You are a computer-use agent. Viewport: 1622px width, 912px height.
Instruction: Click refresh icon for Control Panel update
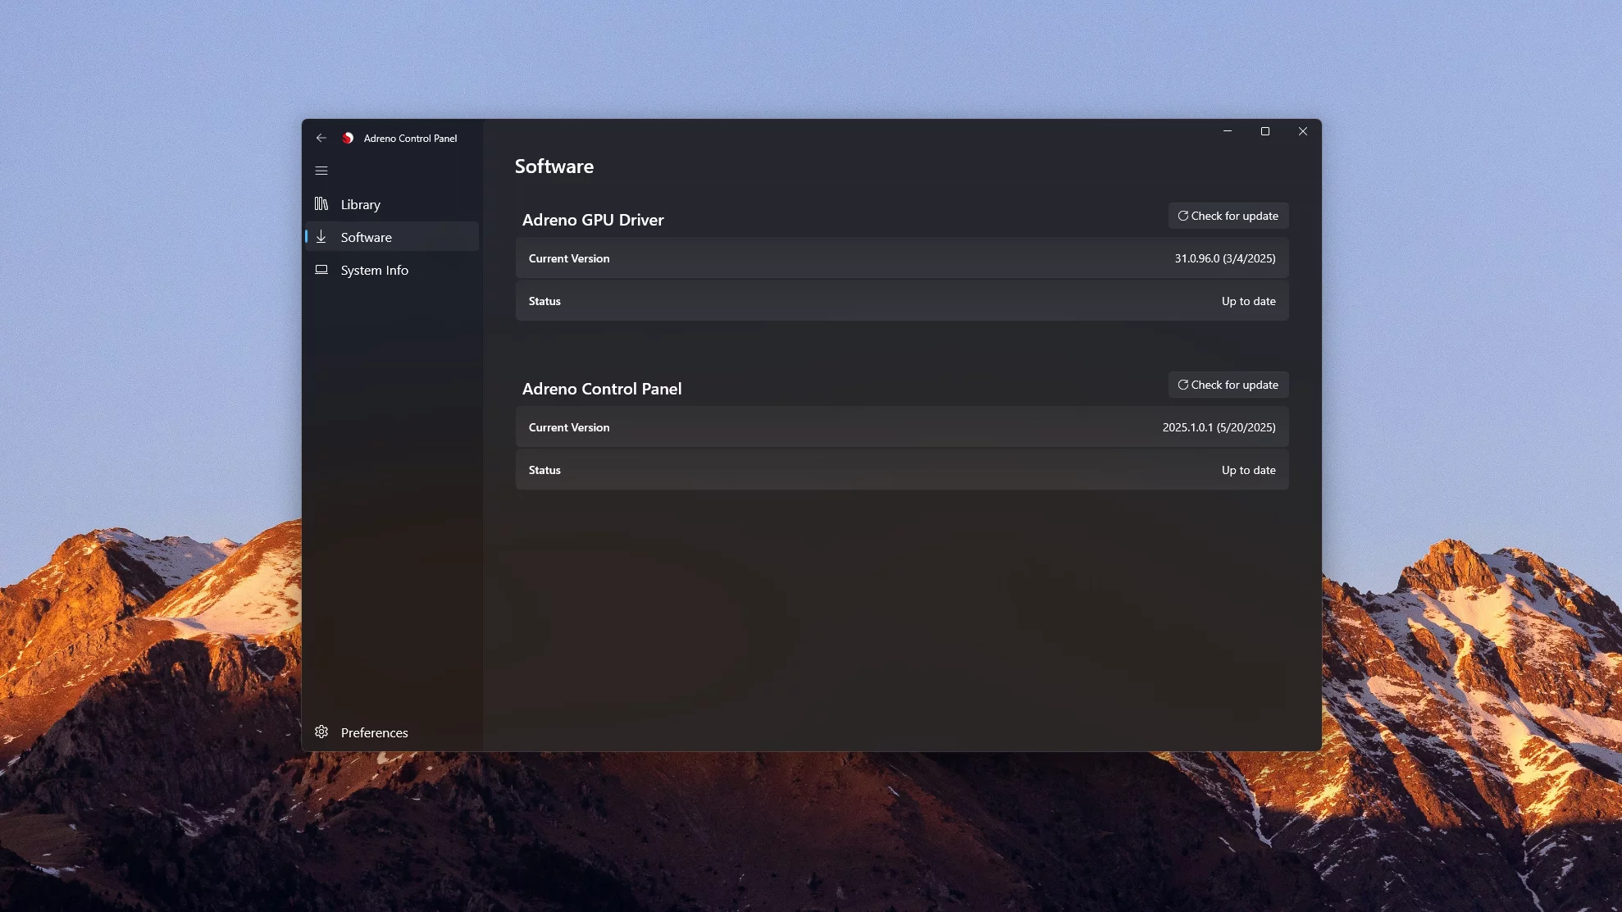coord(1182,385)
